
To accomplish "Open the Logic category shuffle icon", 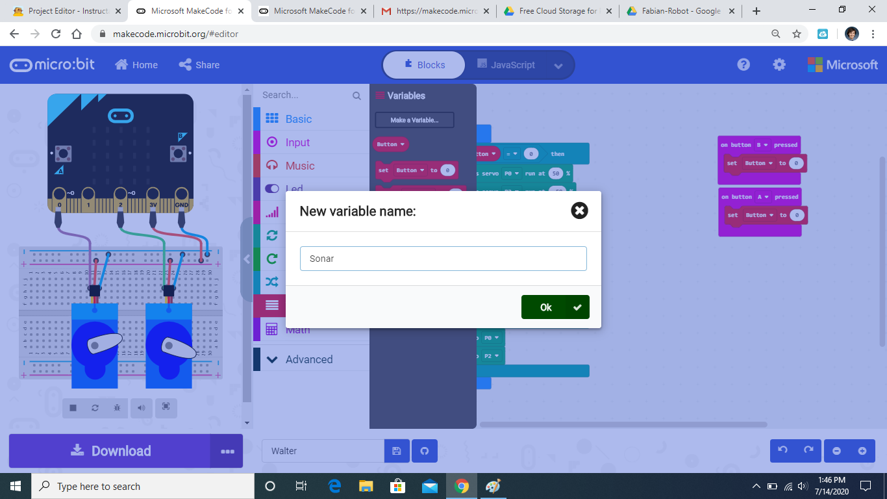I will click(x=272, y=282).
